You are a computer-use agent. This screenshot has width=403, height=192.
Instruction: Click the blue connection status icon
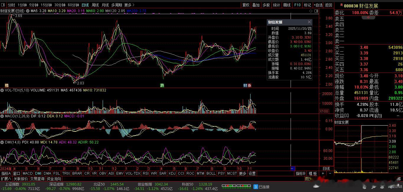pos(256,187)
